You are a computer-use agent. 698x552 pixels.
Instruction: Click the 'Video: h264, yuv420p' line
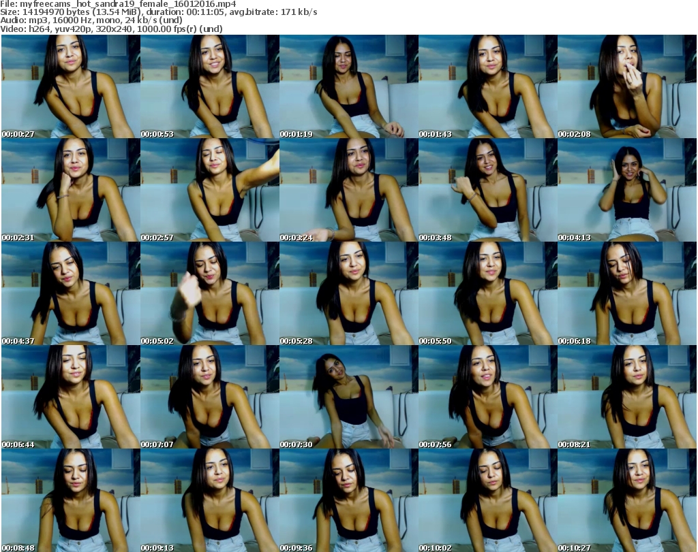click(x=111, y=29)
